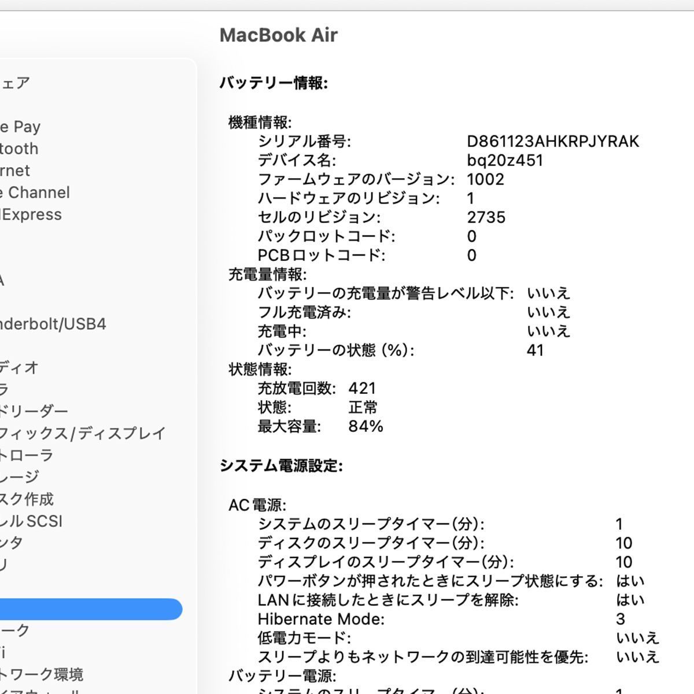The height and width of the screenshot is (694, 694).
Task: Click the 'パックロットコード:' label
Action: point(327,237)
